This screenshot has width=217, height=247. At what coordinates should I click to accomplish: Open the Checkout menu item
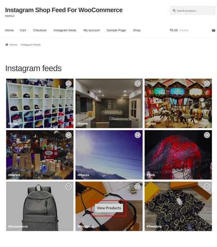[40, 30]
